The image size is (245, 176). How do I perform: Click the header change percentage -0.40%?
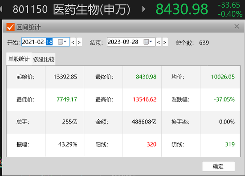(230, 14)
